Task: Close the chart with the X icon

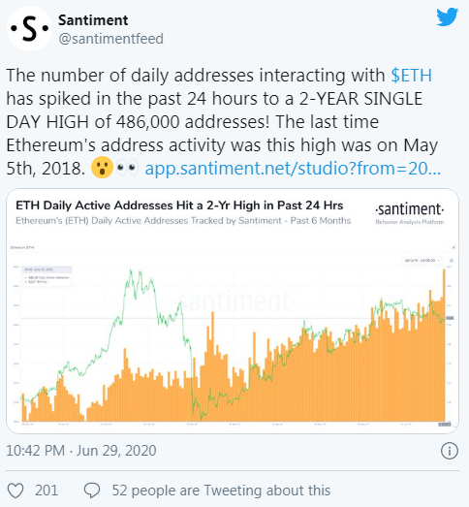Action: point(453,247)
